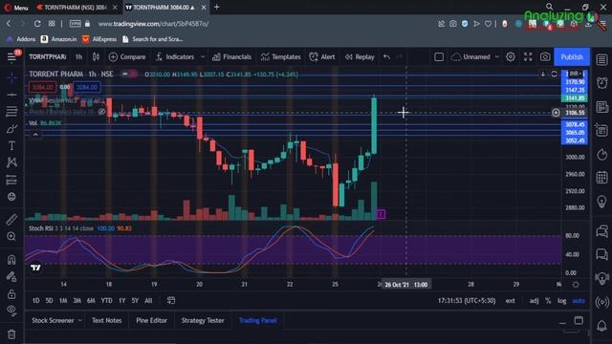The image size is (612, 344).
Task: Toggle lock all drawing tools
Action: [11, 293]
